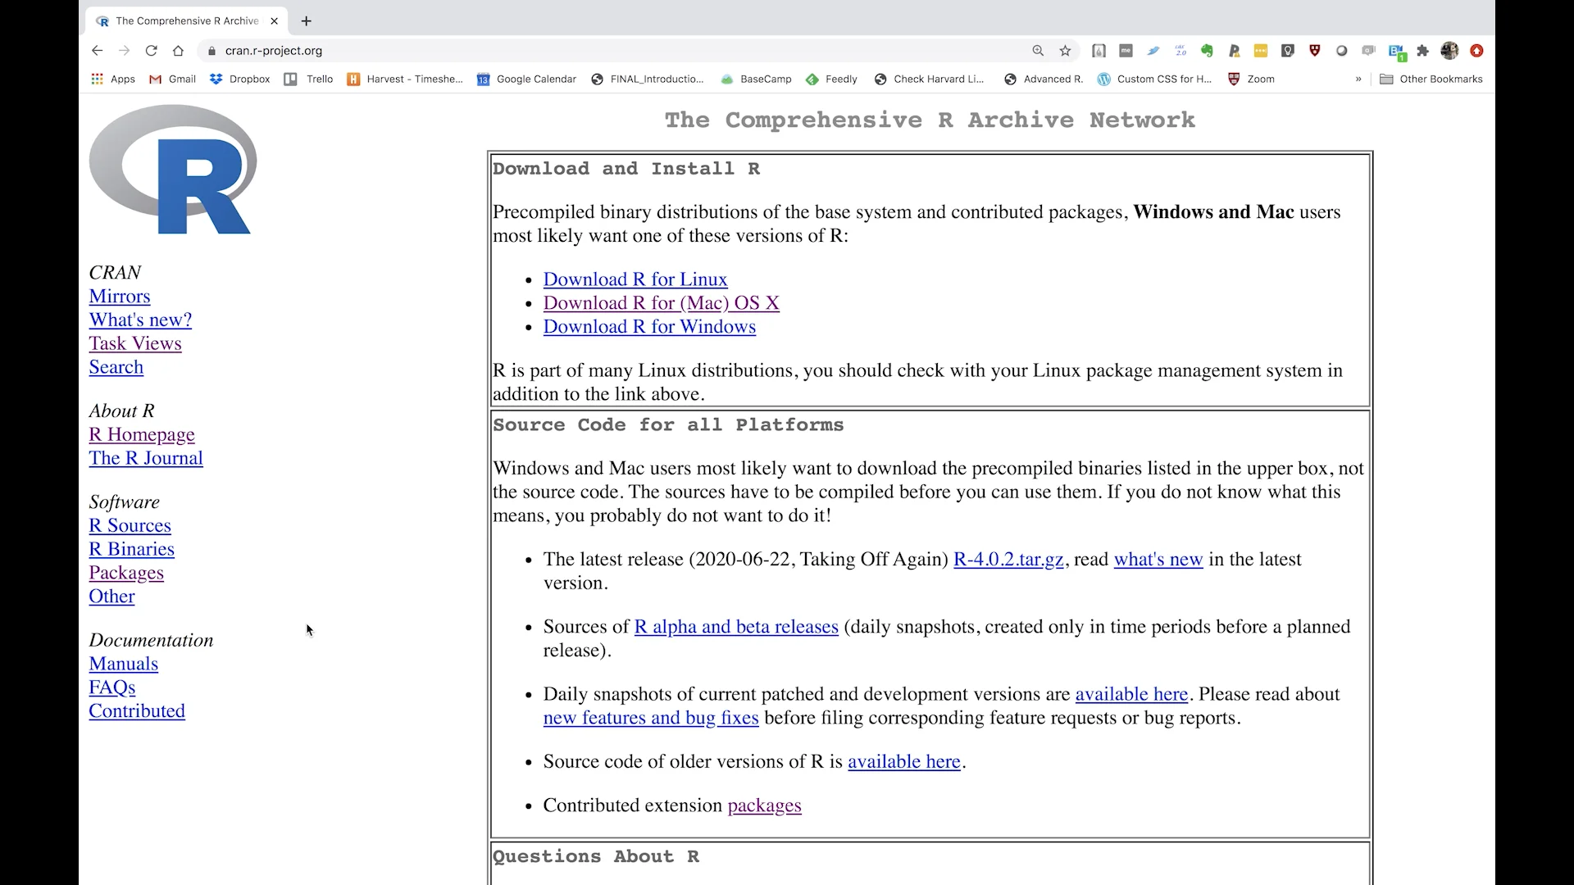The height and width of the screenshot is (885, 1574).
Task: Open the Gmail bookmark
Action: [172, 79]
